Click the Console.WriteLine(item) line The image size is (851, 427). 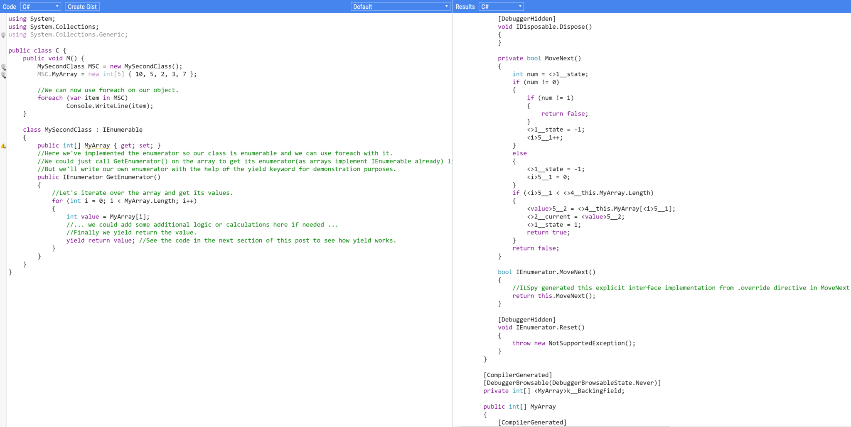[110, 106]
